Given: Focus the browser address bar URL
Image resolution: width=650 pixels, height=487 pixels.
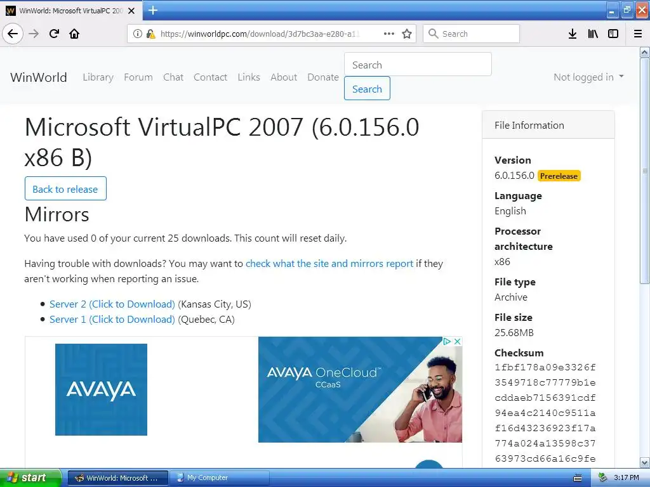Looking at the screenshot, I should click(260, 34).
